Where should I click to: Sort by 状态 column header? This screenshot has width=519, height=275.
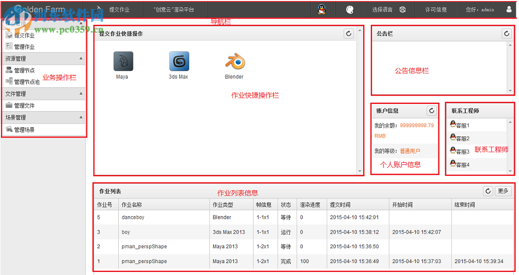pos(287,205)
